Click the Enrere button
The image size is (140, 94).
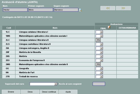[x=11, y=92]
